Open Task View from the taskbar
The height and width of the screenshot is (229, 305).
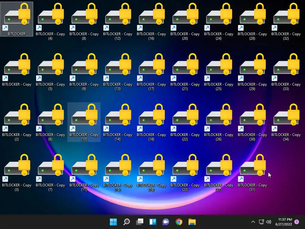point(140,222)
